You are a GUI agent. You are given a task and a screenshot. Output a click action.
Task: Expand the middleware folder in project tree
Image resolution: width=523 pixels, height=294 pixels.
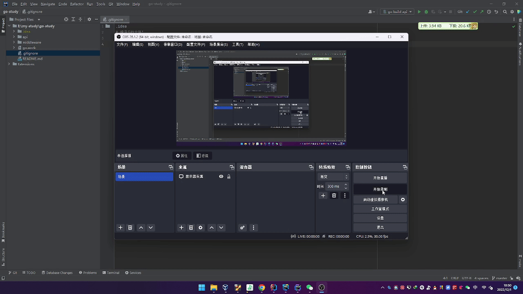14,42
